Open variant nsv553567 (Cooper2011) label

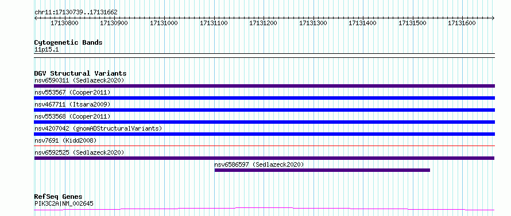[x=72, y=92]
